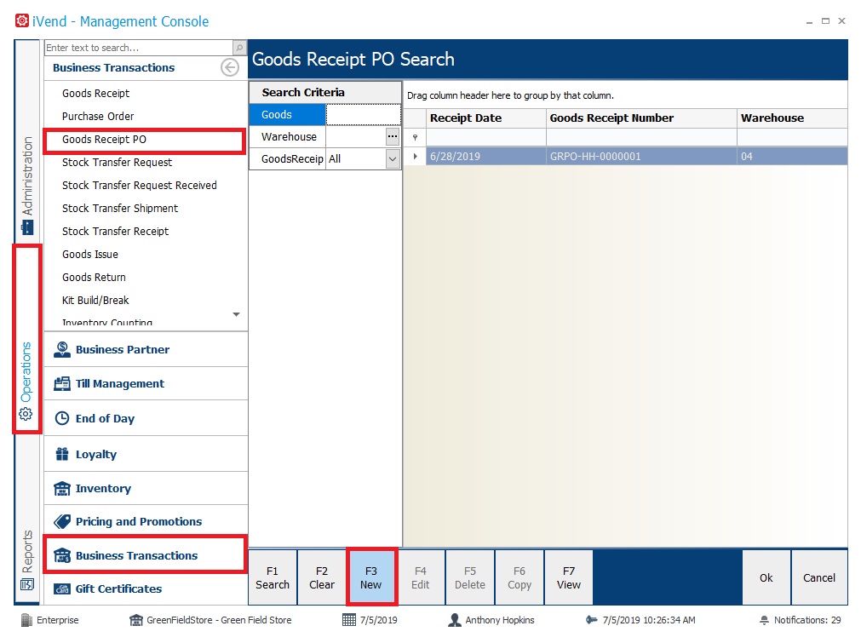Click the search magnifier icon in sidebar
Screen dimensions: 861x643
[x=239, y=48]
